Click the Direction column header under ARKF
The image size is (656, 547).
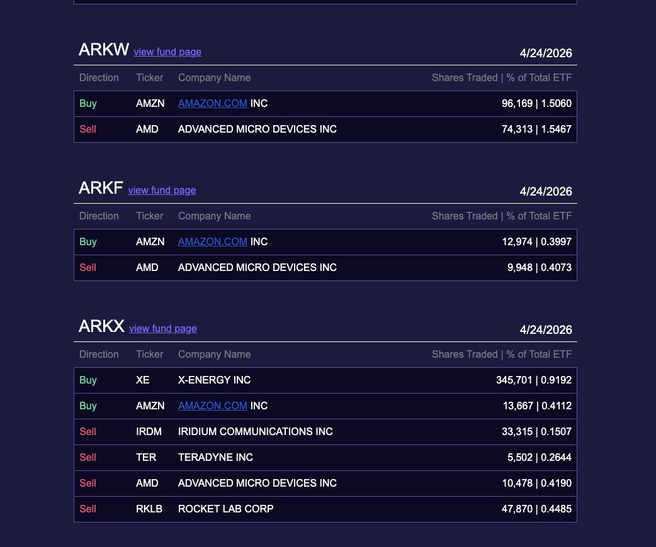(99, 216)
